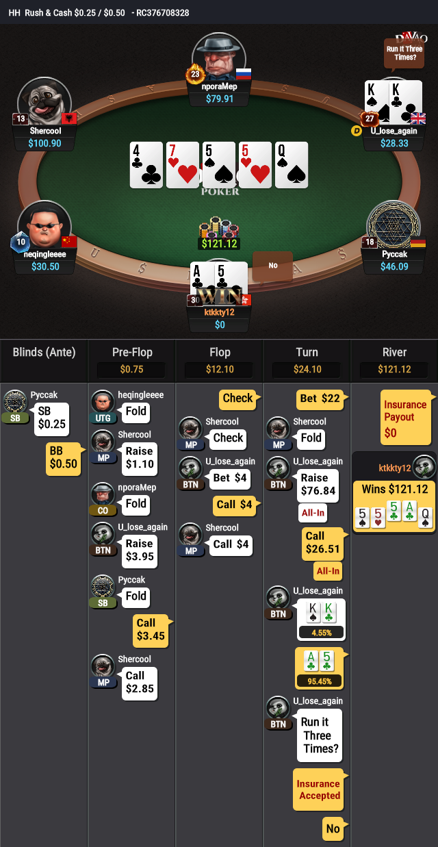Click the yellow dealer button chip icon
The width and height of the screenshot is (438, 847).
click(x=357, y=131)
